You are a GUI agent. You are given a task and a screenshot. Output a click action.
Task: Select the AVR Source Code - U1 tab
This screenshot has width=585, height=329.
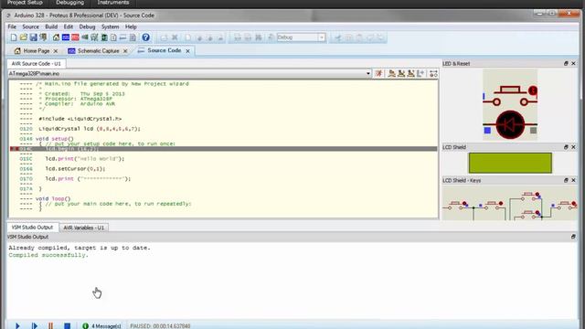36,63
